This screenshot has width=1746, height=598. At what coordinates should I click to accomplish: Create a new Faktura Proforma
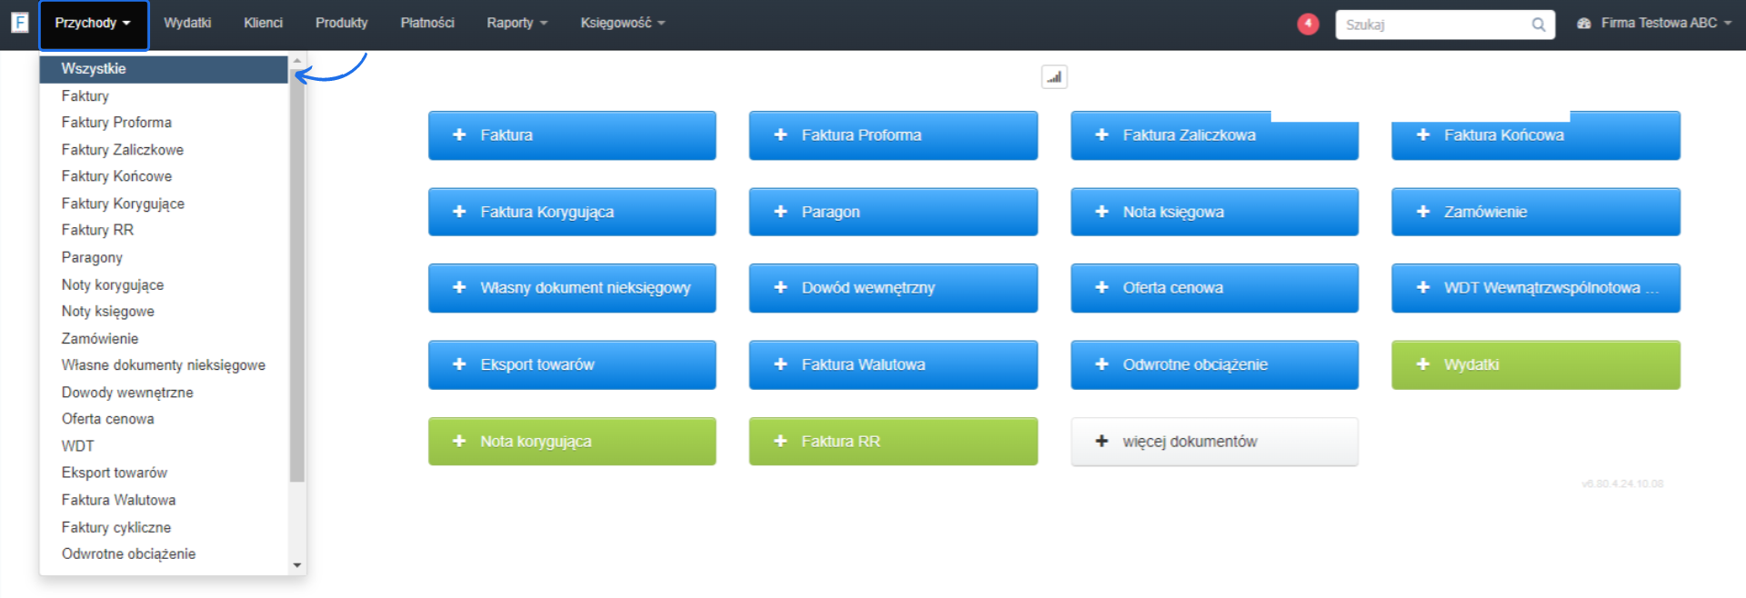click(893, 135)
